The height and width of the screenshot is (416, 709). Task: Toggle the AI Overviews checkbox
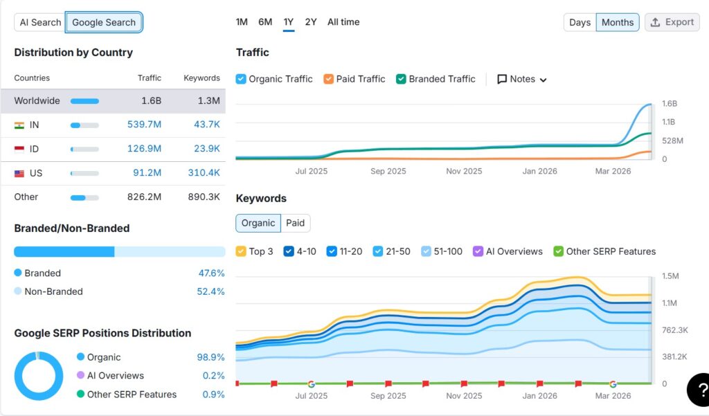[477, 251]
